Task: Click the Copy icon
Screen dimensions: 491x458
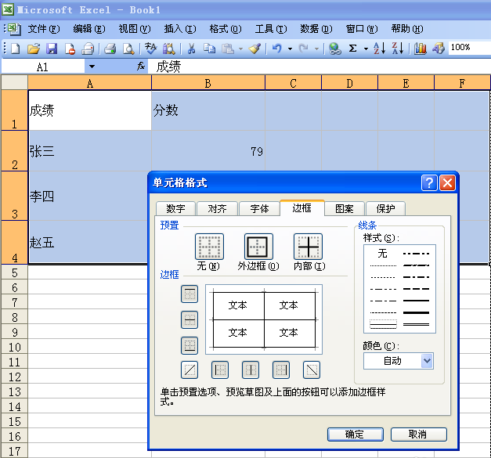Action: (x=209, y=49)
